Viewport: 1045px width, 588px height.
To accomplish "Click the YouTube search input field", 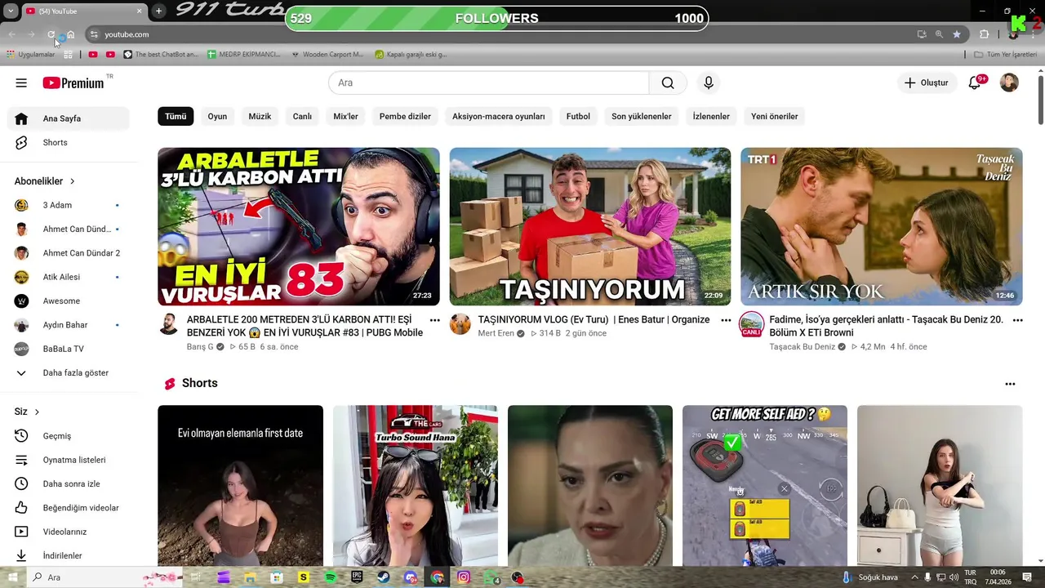I will (x=488, y=82).
